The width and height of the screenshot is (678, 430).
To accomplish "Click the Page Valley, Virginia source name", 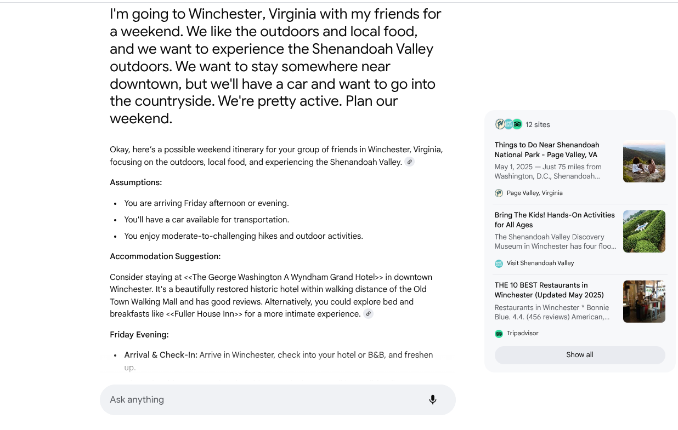I will point(535,193).
